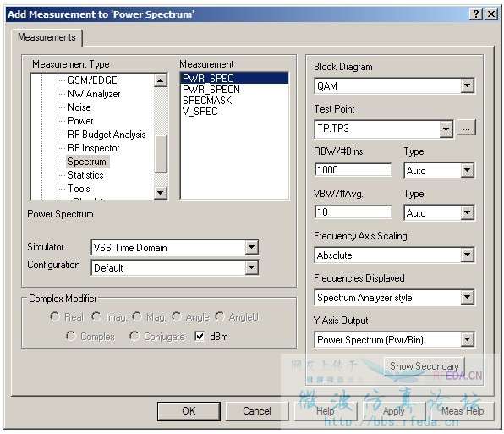Select SPECMASK measurement

click(207, 101)
